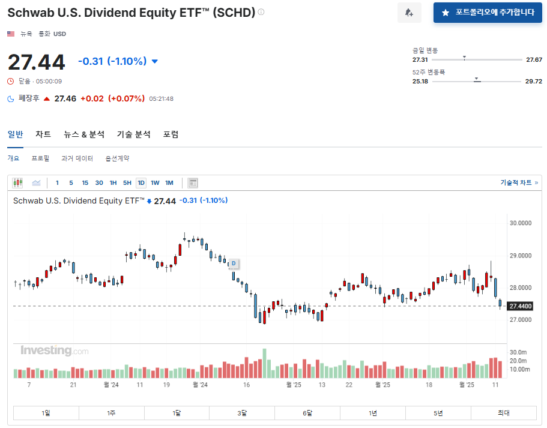The width and height of the screenshot is (547, 428).
Task: Set chart interval to 1M
Action: click(x=169, y=182)
